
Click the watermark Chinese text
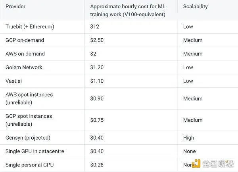[x=218, y=164]
